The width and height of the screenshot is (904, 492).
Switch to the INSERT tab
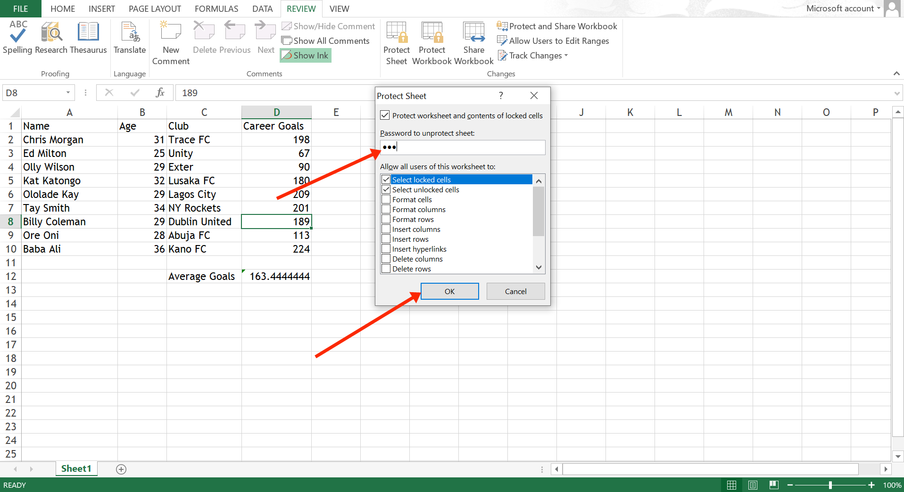pyautogui.click(x=102, y=8)
